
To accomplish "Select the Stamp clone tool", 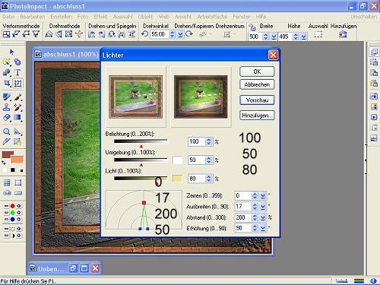I will [7, 107].
